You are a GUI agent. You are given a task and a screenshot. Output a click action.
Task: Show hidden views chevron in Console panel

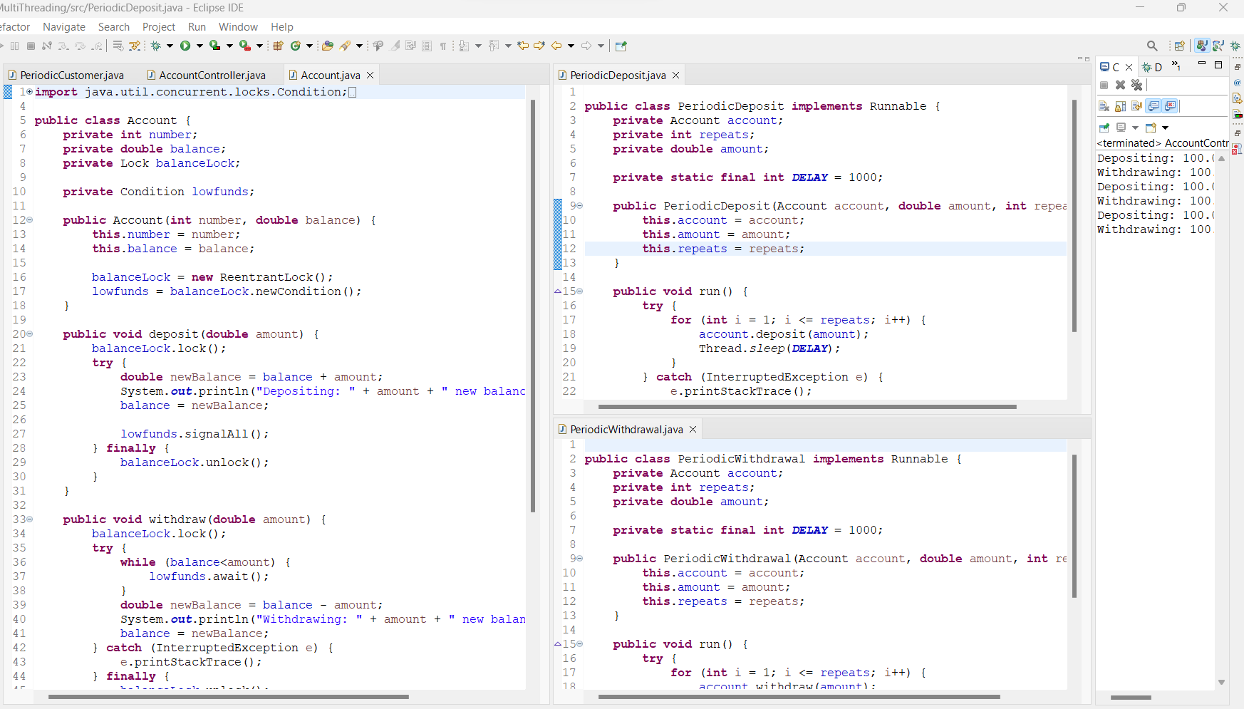[x=1176, y=66]
